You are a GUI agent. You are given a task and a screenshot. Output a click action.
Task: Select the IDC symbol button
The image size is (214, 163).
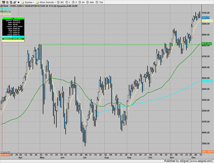[x=60, y=2]
